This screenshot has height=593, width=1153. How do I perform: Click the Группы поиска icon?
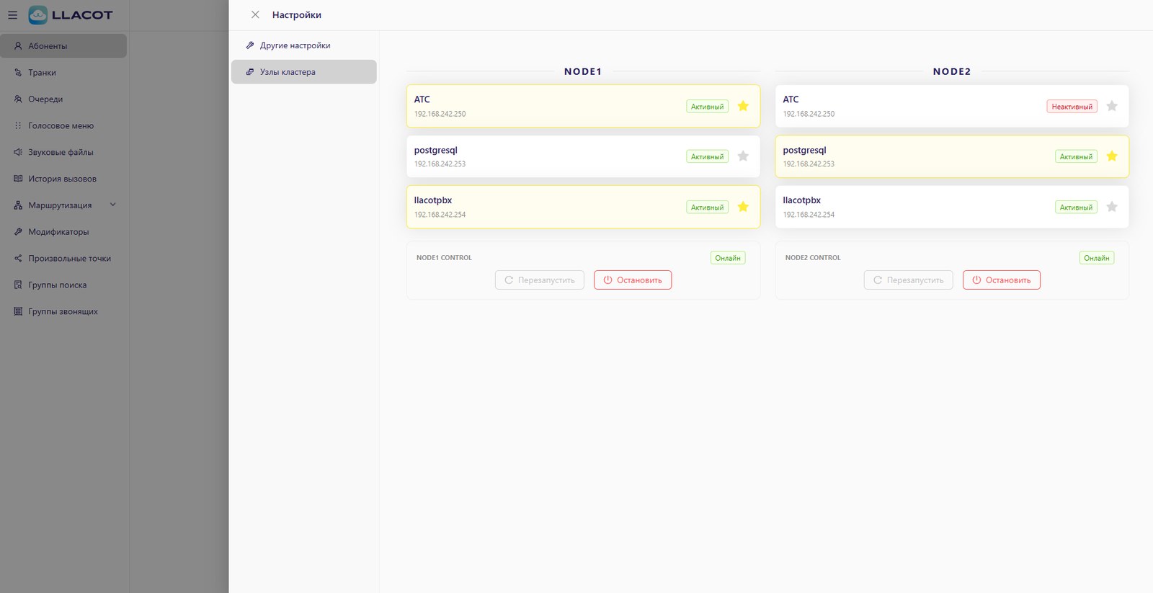[x=18, y=285]
